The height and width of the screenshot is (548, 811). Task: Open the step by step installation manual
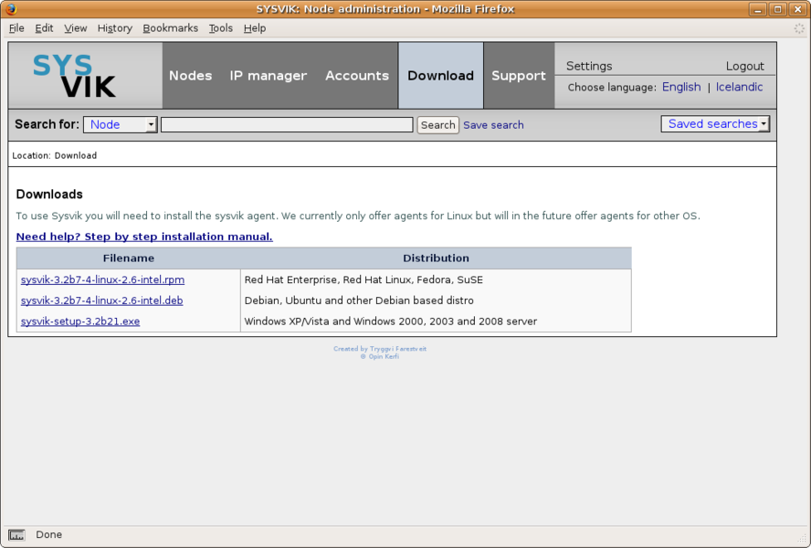(144, 237)
